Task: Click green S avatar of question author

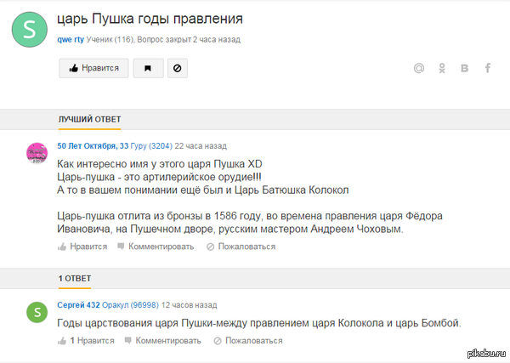Action: pos(30,31)
